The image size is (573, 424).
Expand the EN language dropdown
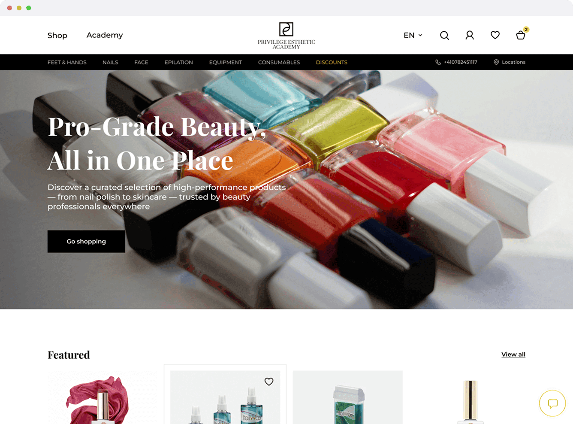pyautogui.click(x=413, y=35)
